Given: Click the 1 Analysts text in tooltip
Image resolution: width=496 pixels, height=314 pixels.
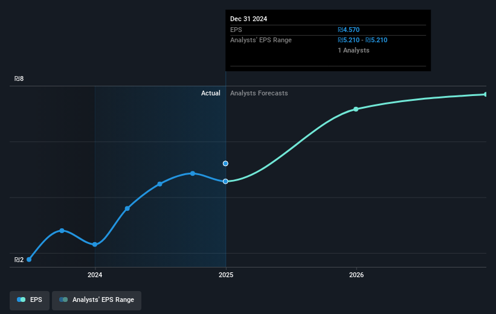Looking at the screenshot, I should [x=353, y=50].
